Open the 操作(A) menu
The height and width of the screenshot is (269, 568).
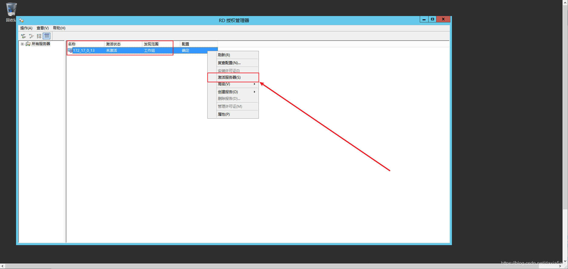point(26,28)
